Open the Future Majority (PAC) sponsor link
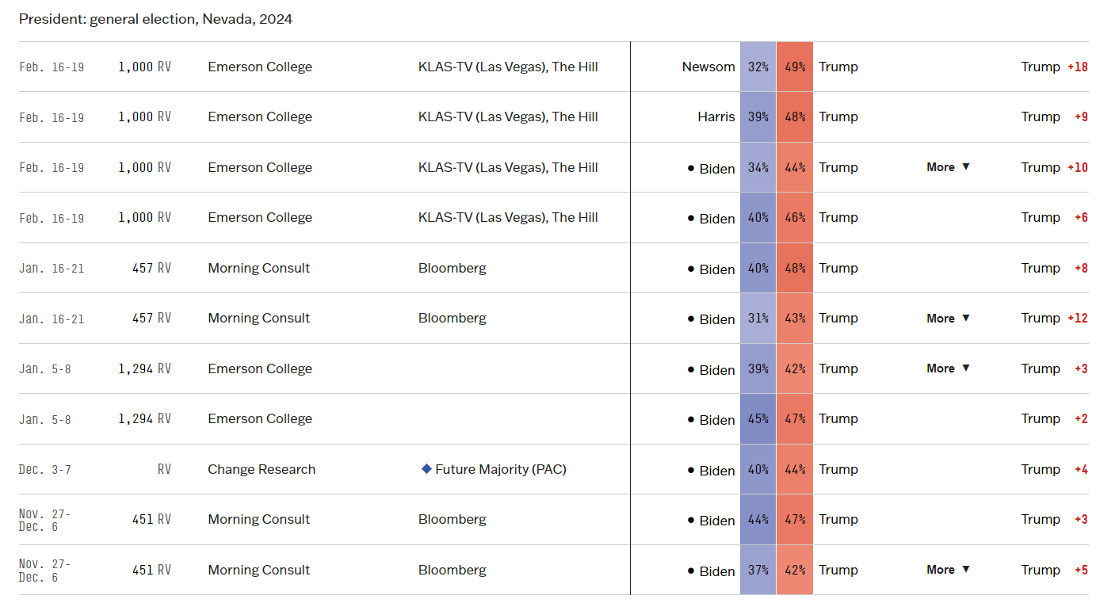Screen dimensions: 1115x607 tap(501, 469)
